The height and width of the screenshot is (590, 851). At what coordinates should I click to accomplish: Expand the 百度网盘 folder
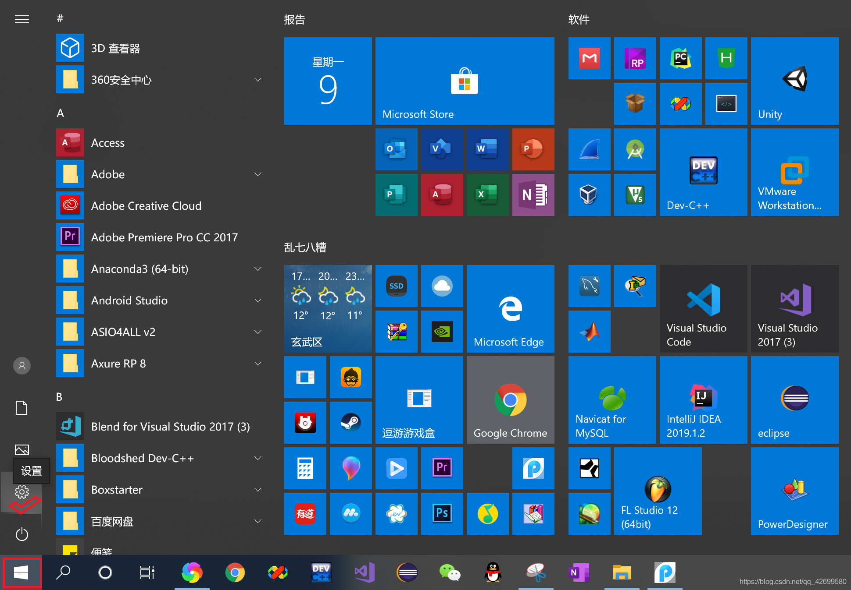click(161, 521)
